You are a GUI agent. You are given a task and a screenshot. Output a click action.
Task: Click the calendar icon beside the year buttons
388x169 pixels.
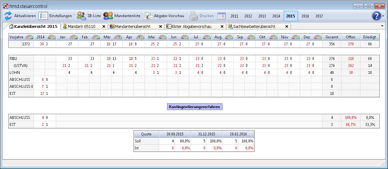click(222, 16)
